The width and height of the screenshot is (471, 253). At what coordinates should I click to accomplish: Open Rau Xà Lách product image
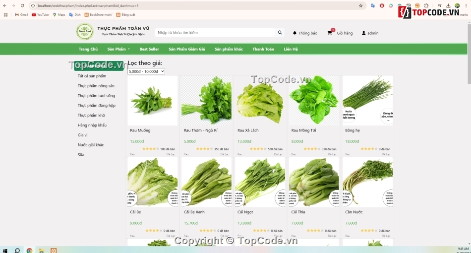pyautogui.click(x=260, y=100)
